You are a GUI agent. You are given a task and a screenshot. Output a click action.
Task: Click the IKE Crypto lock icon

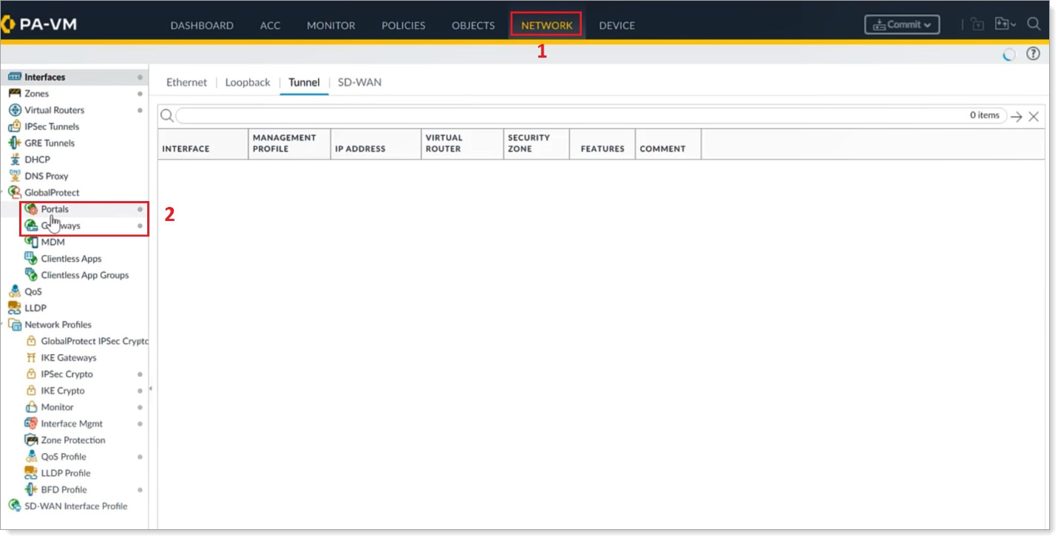(31, 390)
